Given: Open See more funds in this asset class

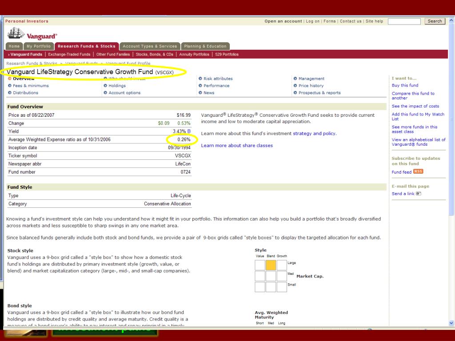Looking at the screenshot, I should click(x=415, y=129).
